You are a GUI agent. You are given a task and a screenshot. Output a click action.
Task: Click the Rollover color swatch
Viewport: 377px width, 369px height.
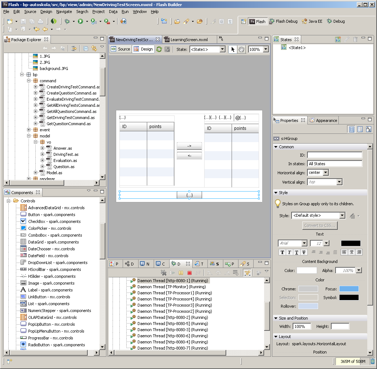(x=308, y=306)
